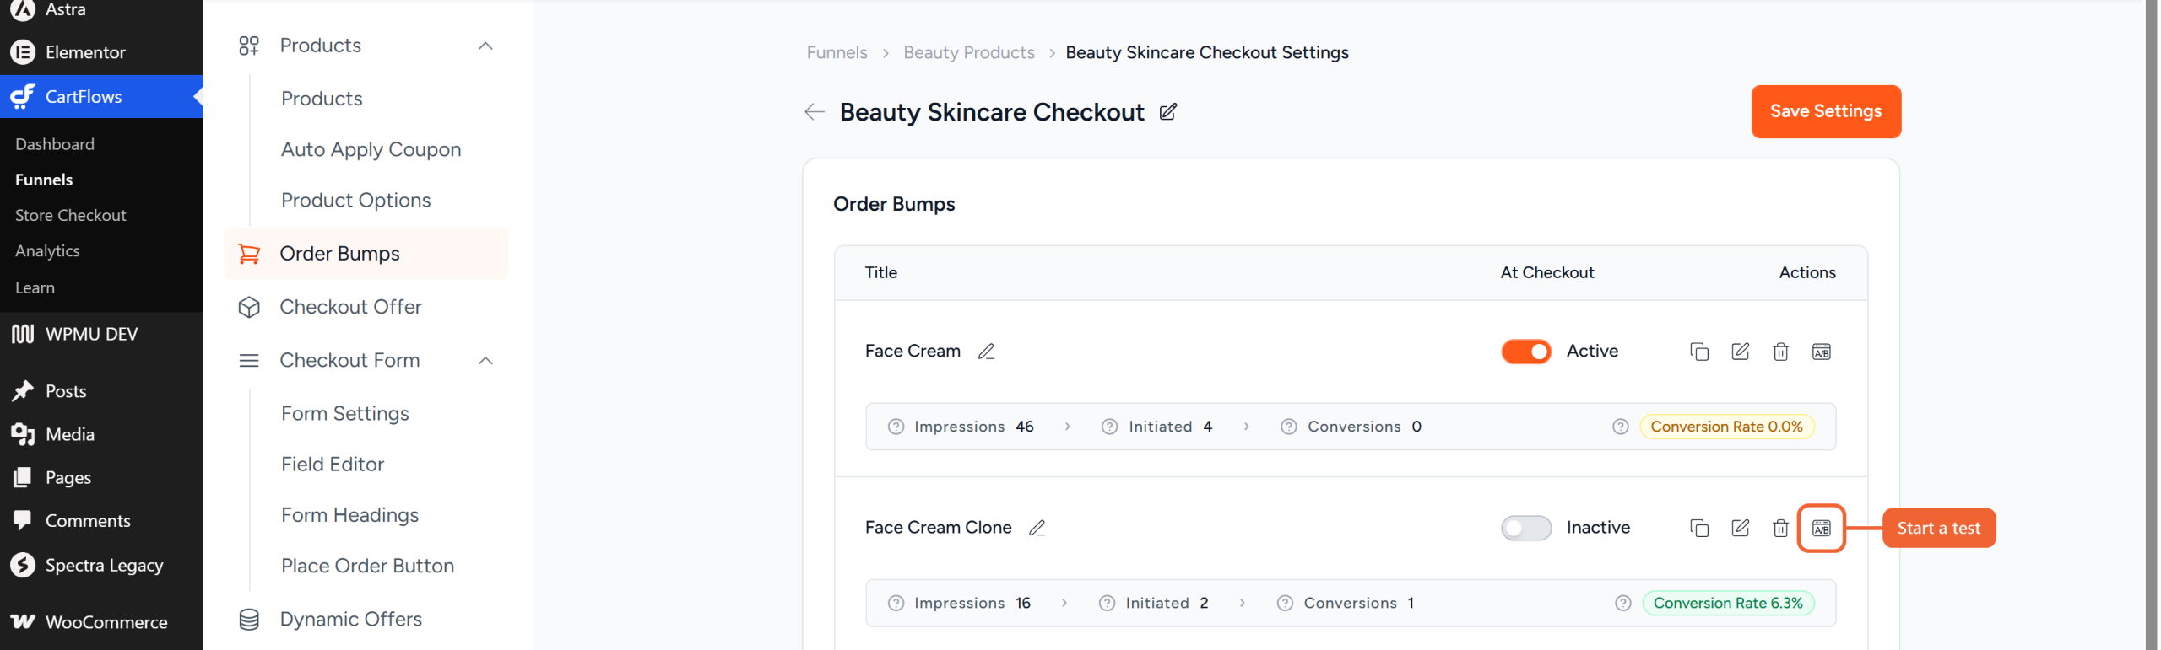This screenshot has height=650, width=2161.
Task: Start A/B test for Face Cream
Action: coord(1821,352)
